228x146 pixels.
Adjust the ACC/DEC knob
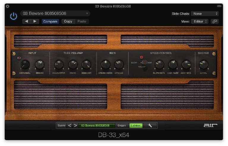[186, 65]
